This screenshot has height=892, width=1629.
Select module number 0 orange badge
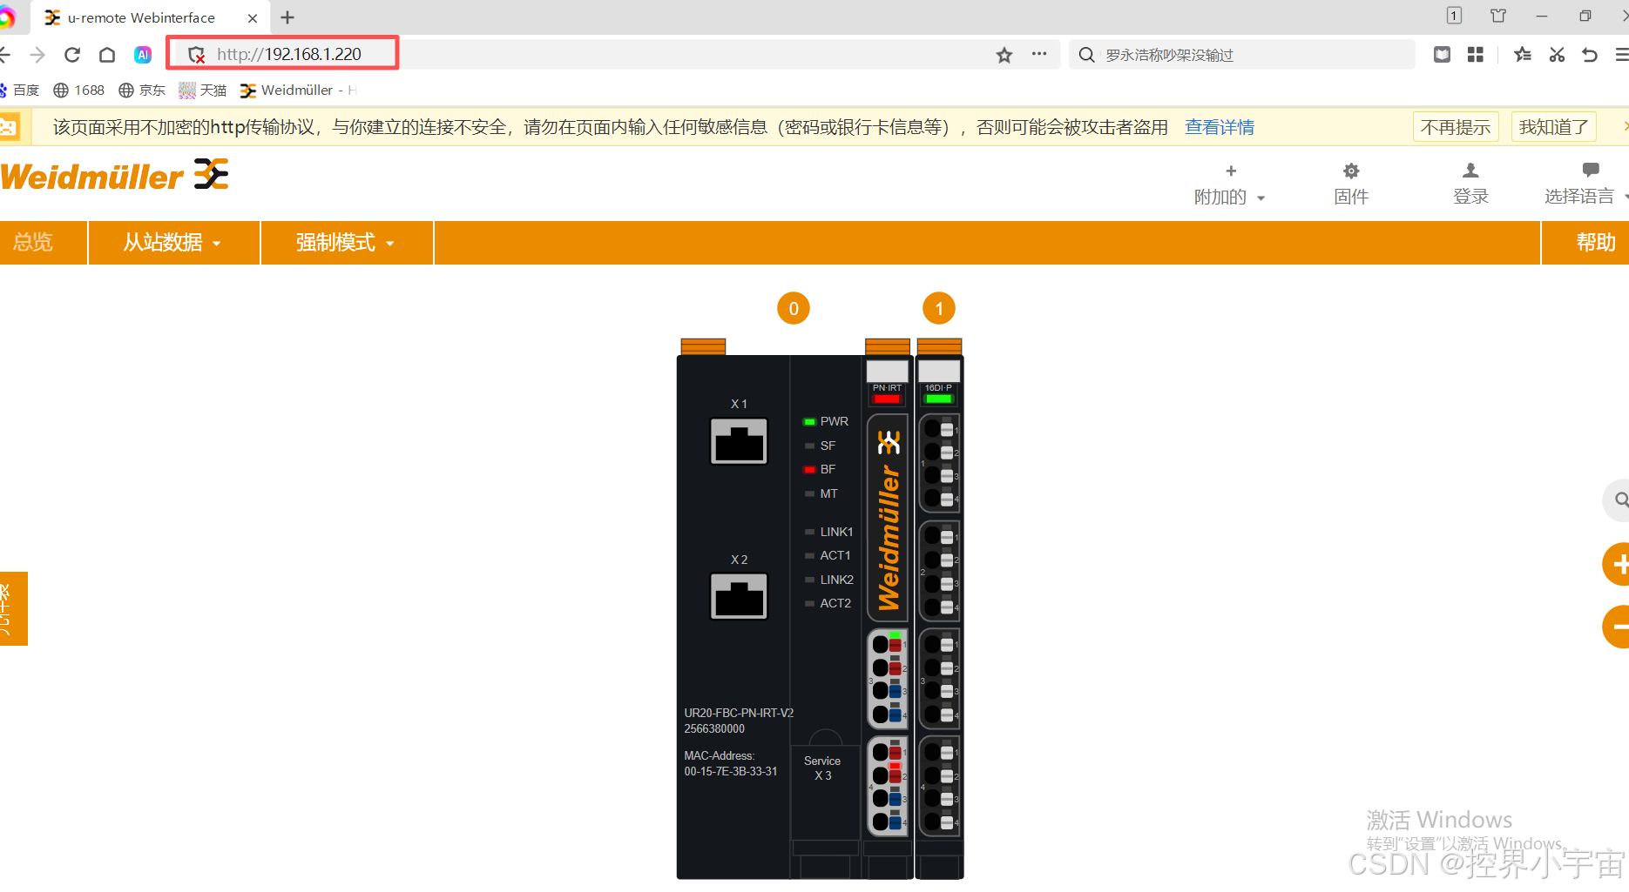coord(794,308)
